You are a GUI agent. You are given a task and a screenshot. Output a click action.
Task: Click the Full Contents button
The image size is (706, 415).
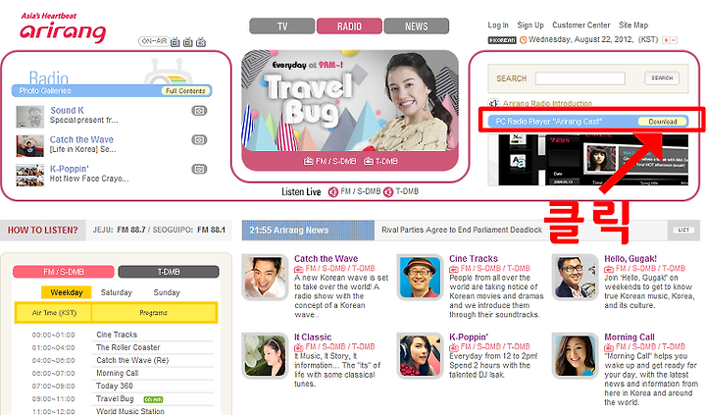pos(185,91)
